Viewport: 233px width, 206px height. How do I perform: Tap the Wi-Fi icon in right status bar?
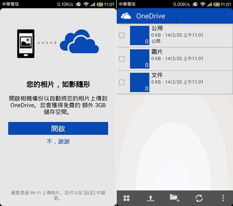click(x=203, y=4)
